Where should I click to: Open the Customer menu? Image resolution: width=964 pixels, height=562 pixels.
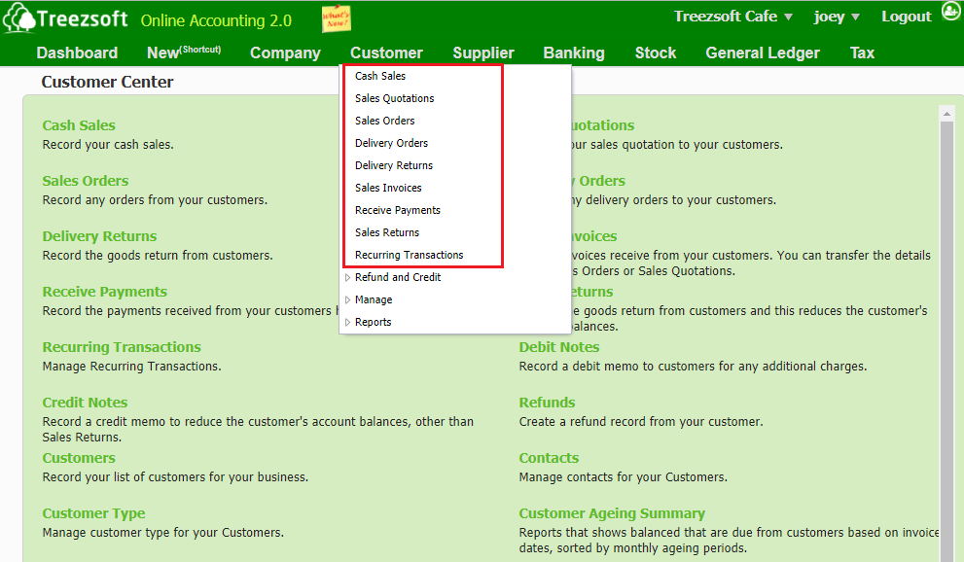pyautogui.click(x=387, y=53)
